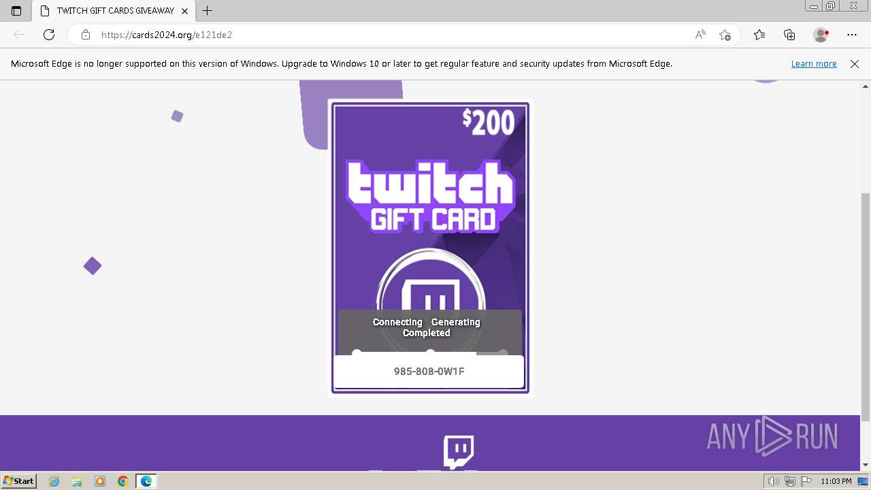Dismiss the Edge unsupported notification bar

click(x=855, y=64)
